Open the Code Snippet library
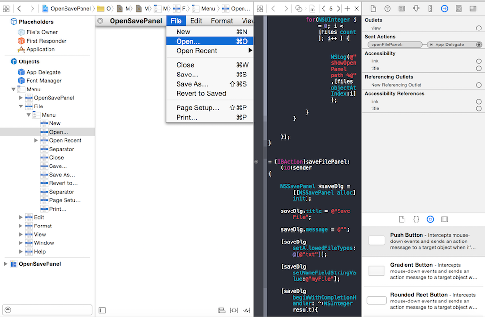Viewport: 485px width, 317px height. click(416, 219)
